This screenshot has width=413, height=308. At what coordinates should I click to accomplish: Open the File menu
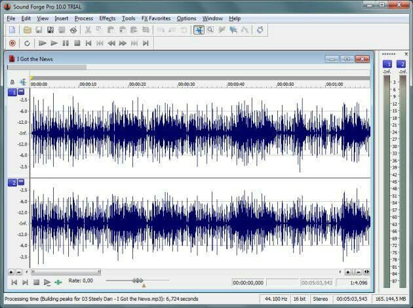pyautogui.click(x=10, y=18)
